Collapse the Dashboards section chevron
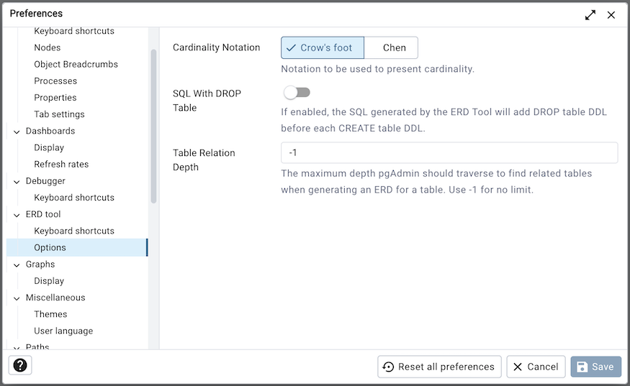Image resolution: width=630 pixels, height=386 pixels. point(17,132)
